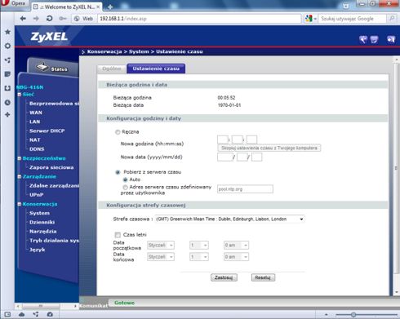Add a panel with sidebar plus icon
400x319 pixels.
(7, 114)
